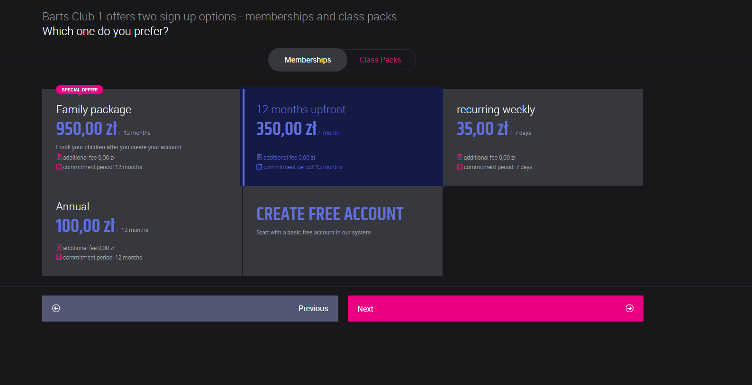Image resolution: width=752 pixels, height=385 pixels.
Task: Click the right arrow icon on Next
Action: click(x=629, y=308)
